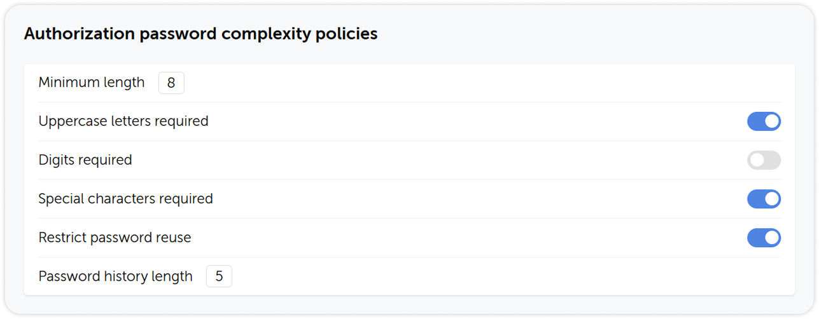The width and height of the screenshot is (819, 319).
Task: Click the Authorization password complexity policies heading
Action: pyautogui.click(x=200, y=34)
